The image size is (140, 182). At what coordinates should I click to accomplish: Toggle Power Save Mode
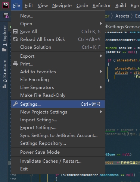58,152
